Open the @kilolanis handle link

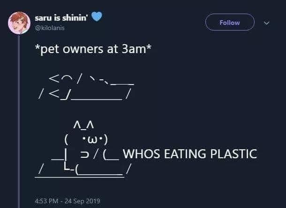coord(51,28)
